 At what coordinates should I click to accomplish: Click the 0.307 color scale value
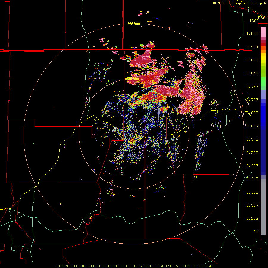click(x=252, y=205)
